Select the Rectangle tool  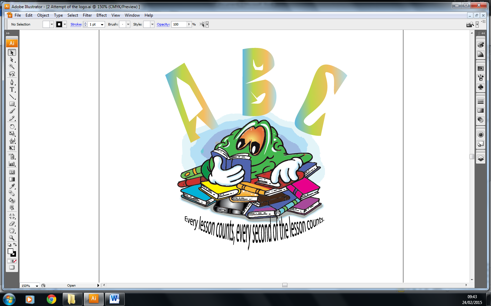click(12, 104)
